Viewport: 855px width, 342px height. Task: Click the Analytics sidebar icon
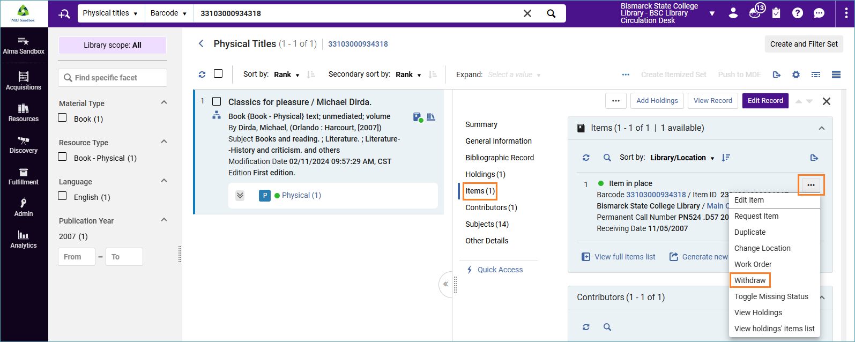pos(24,239)
